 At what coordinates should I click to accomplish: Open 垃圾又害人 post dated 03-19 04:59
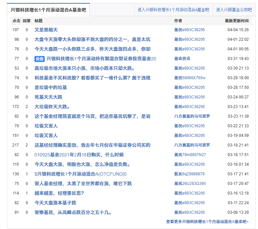tap(46, 136)
